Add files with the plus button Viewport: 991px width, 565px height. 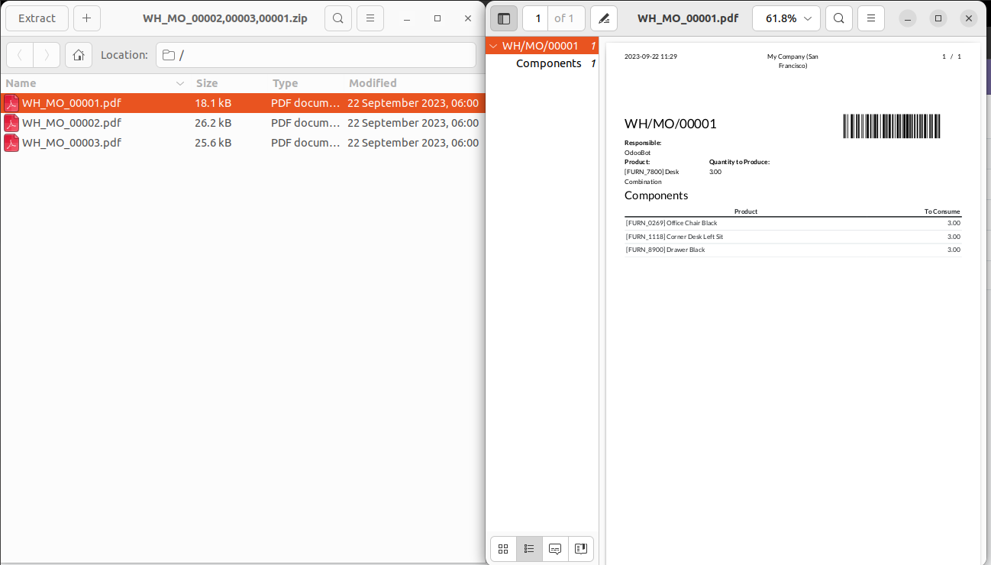click(87, 18)
